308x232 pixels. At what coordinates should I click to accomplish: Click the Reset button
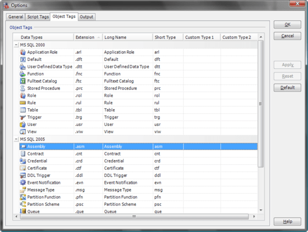click(287, 76)
